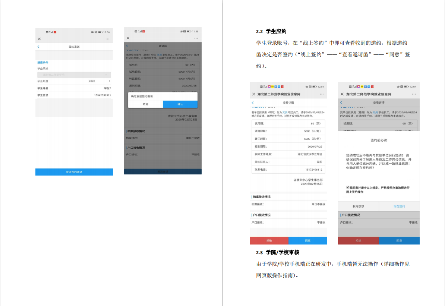Click 档案接收情况 heading in undimmed 查看详情 screen

262,197
